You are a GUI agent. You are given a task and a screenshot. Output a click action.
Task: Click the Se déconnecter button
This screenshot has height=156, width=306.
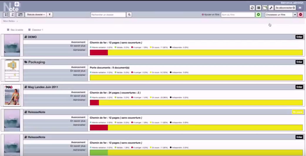(x=285, y=8)
